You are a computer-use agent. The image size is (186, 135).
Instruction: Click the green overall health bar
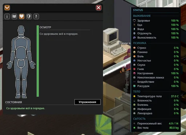click(38, 61)
